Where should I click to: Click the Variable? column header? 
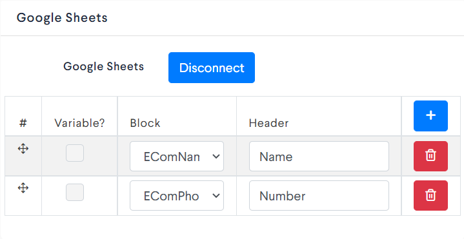click(x=79, y=123)
